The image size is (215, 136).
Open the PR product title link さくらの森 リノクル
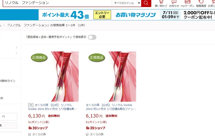(x=52, y=107)
